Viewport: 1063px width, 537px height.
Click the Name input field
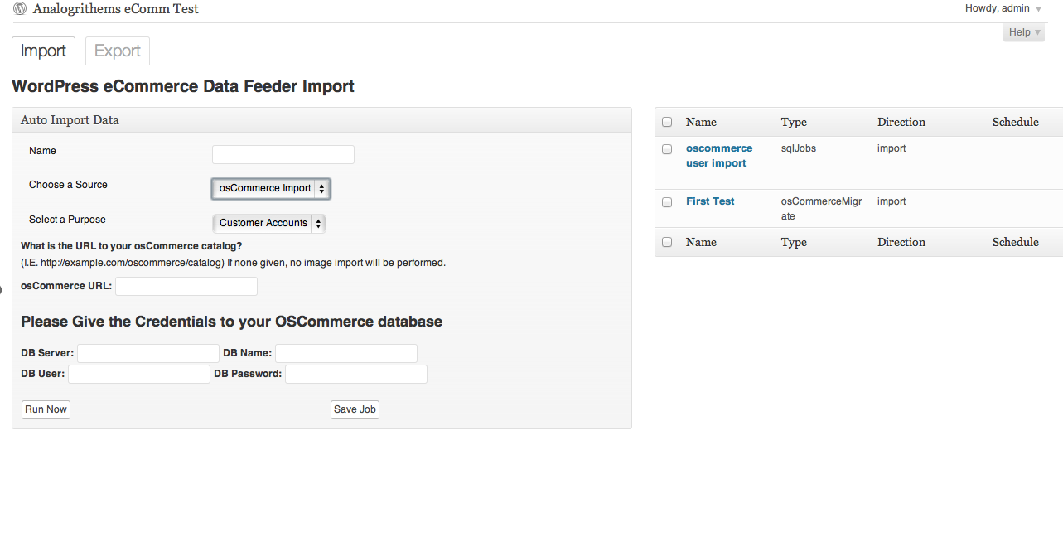(283, 155)
